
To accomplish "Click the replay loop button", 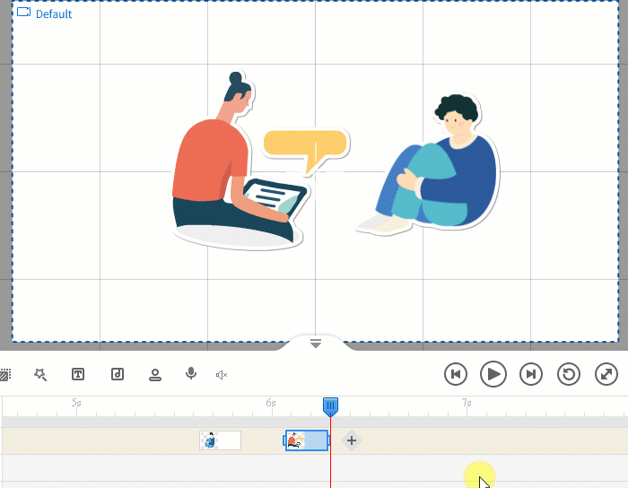I will tap(568, 374).
